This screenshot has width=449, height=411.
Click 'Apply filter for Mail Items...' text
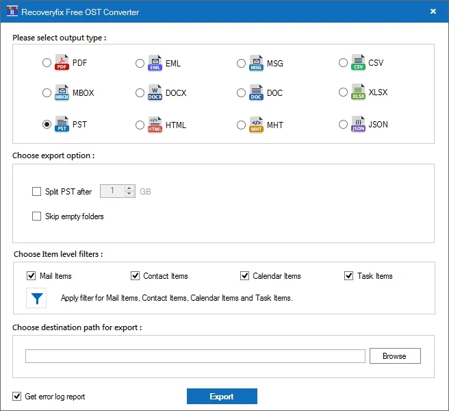tap(177, 298)
